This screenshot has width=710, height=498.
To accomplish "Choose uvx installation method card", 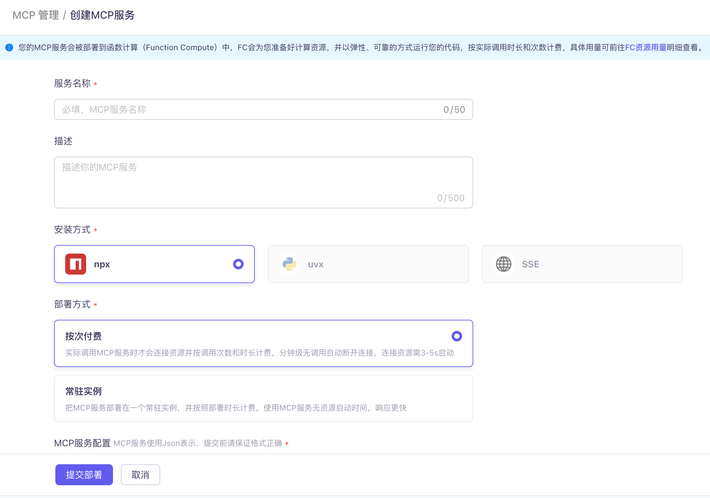I will click(368, 264).
